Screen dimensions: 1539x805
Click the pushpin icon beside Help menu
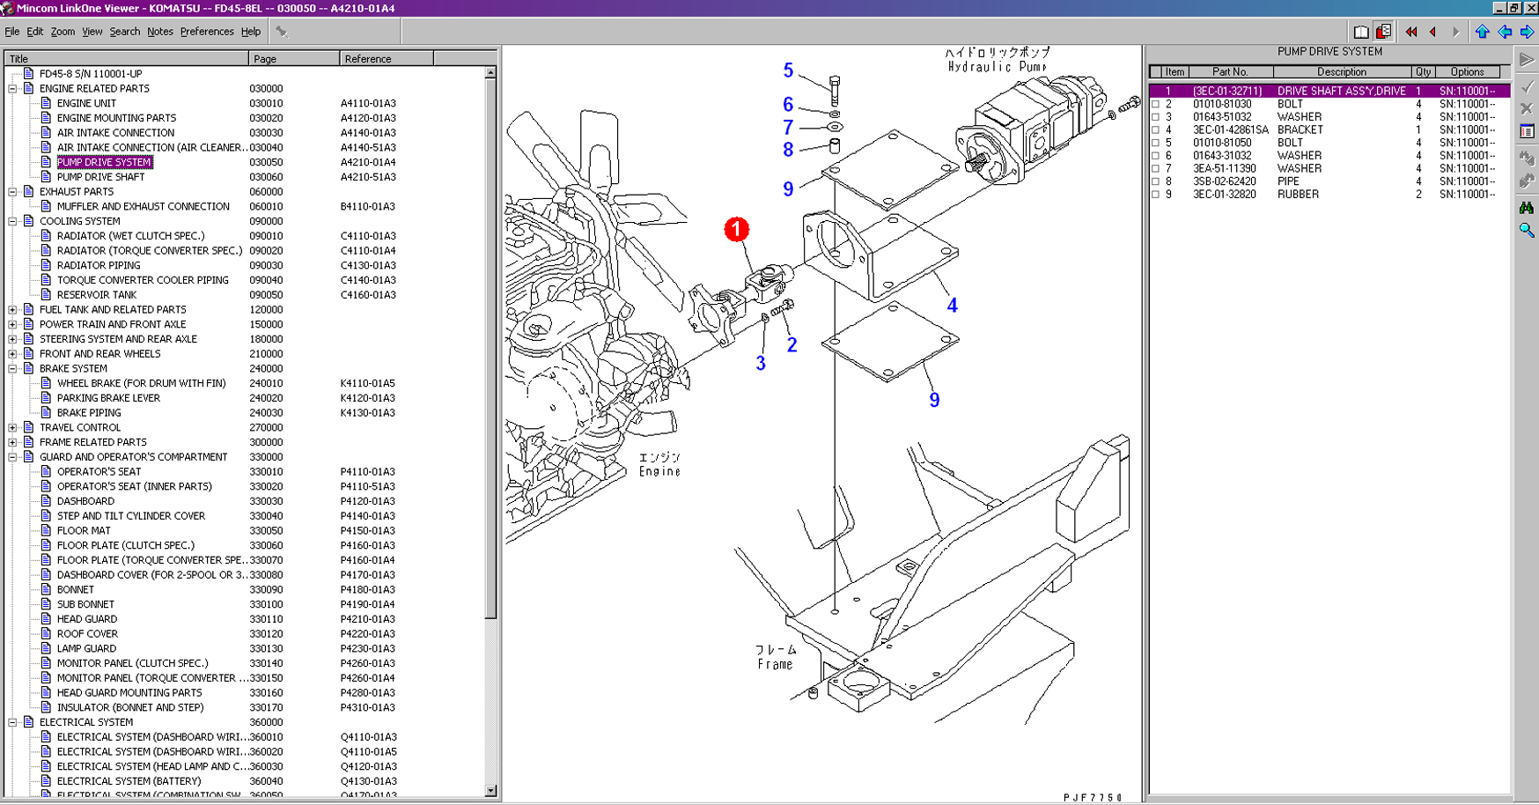[282, 32]
